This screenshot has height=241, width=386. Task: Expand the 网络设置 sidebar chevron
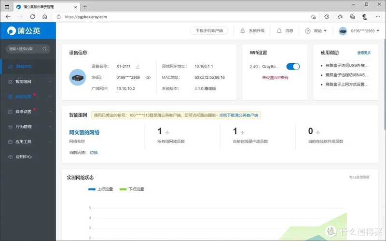coord(50,112)
